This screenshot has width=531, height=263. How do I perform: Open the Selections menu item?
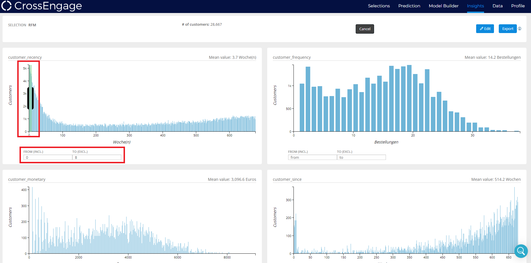(x=379, y=6)
